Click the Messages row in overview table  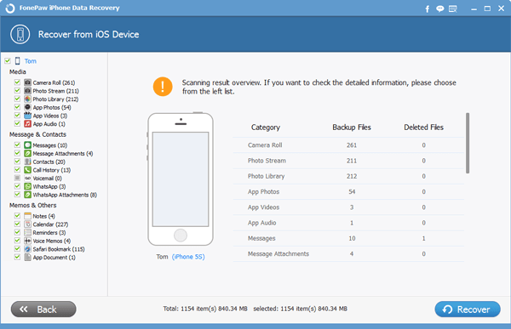(348, 239)
